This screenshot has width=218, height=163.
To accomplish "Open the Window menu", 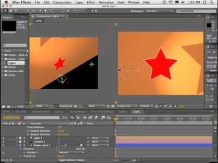I will pos(134,2).
